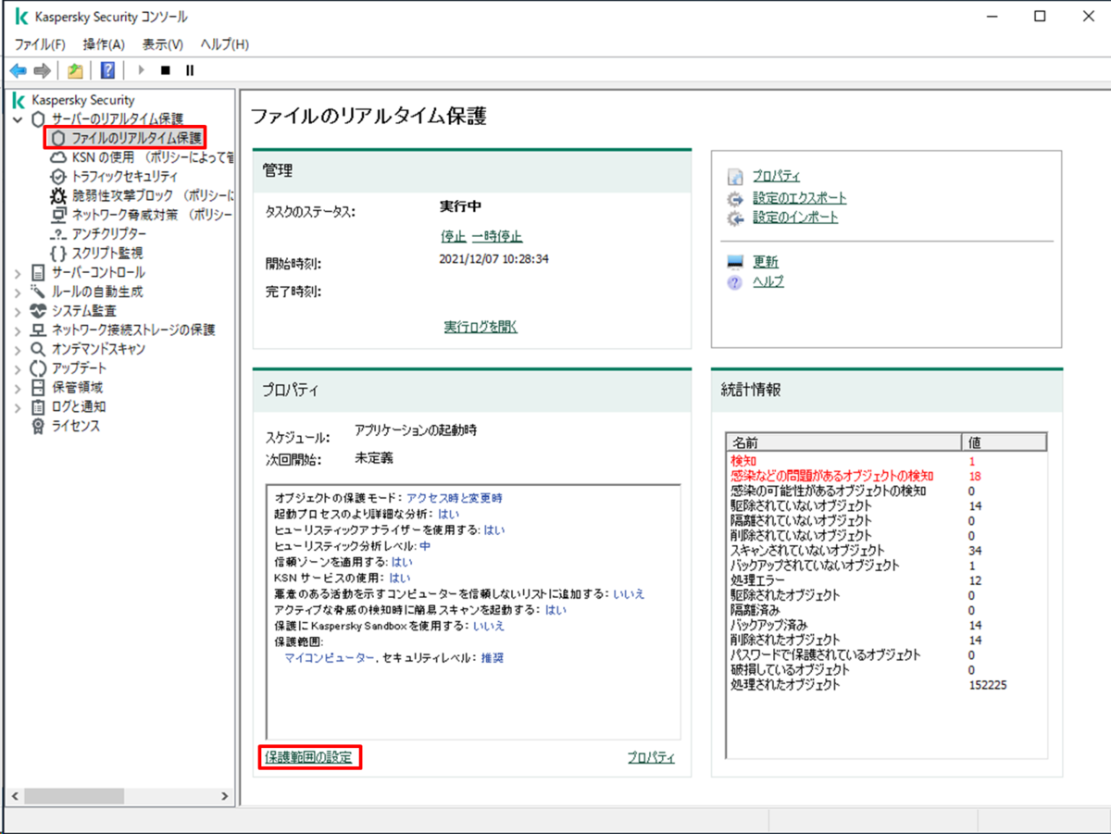Click the アクセス時と変更時 protection mode value
Image resolution: width=1111 pixels, height=834 pixels.
coord(454,498)
